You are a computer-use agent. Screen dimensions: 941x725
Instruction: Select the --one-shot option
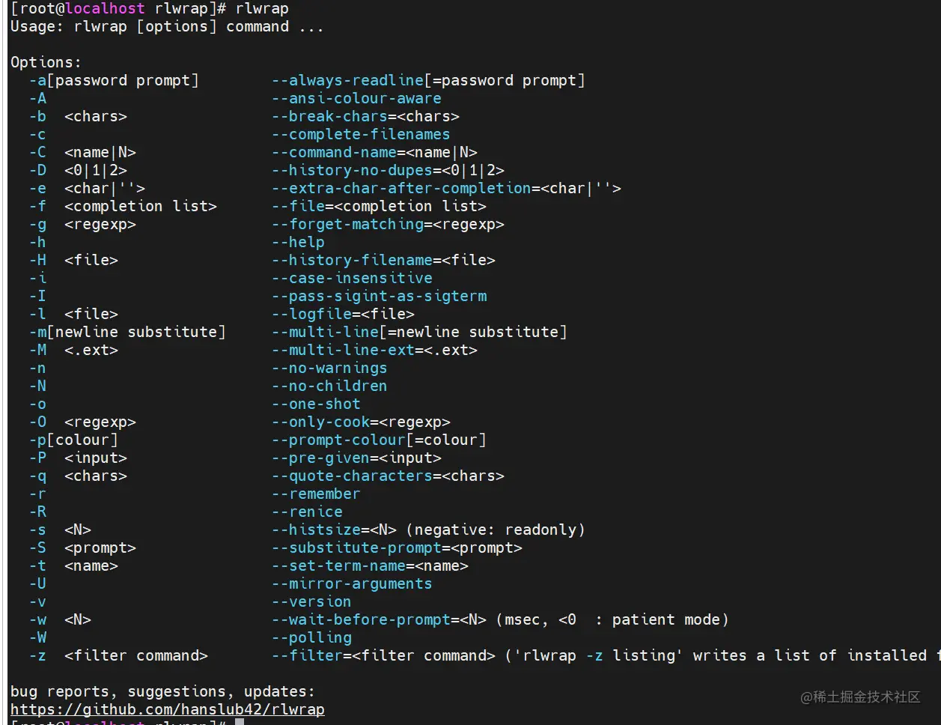(x=316, y=404)
